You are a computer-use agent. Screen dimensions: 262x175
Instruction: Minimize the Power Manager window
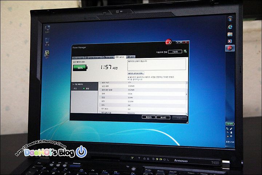tap(178, 43)
